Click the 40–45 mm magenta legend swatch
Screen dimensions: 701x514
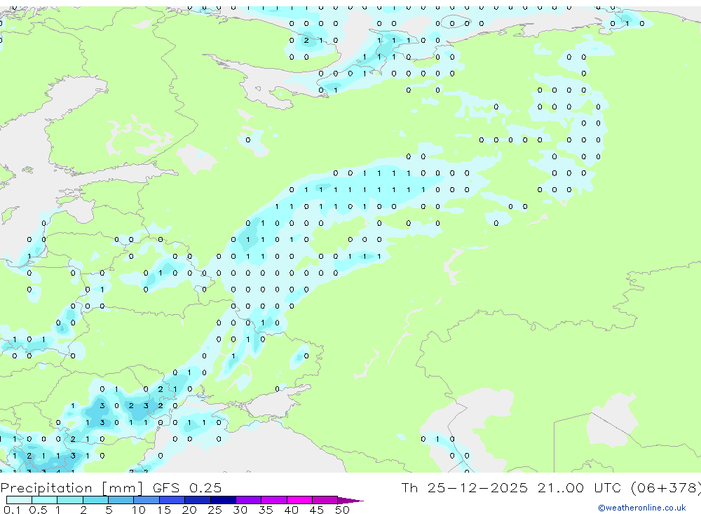pos(299,500)
